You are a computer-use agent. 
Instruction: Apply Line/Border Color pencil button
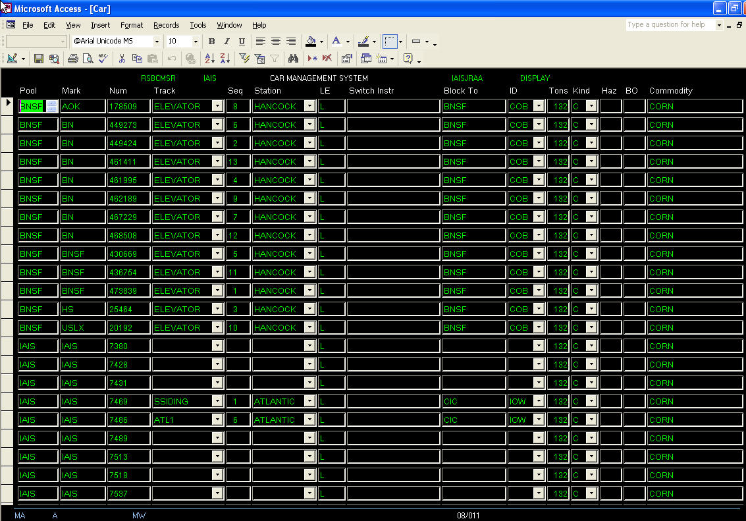(x=363, y=41)
